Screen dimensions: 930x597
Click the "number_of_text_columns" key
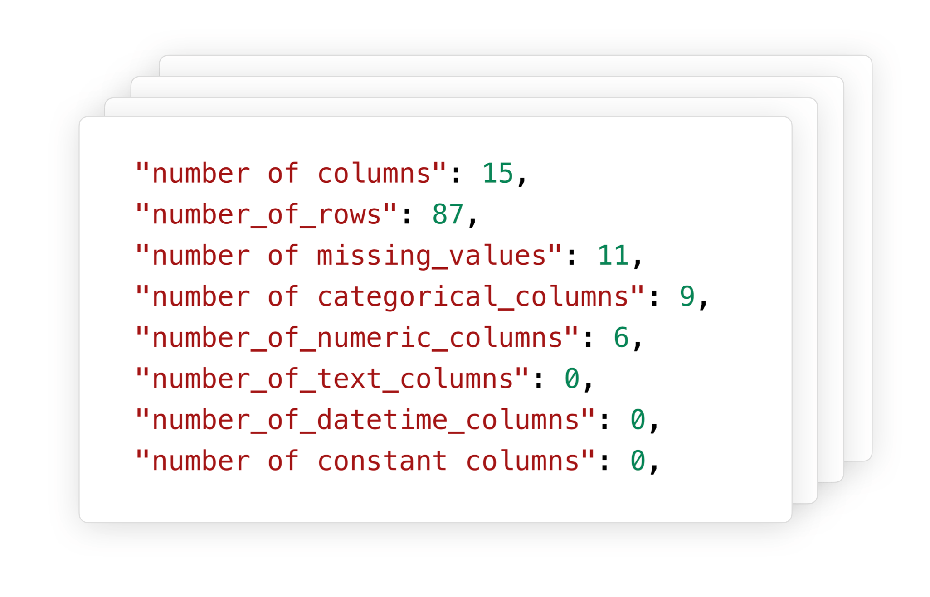pyautogui.click(x=332, y=379)
